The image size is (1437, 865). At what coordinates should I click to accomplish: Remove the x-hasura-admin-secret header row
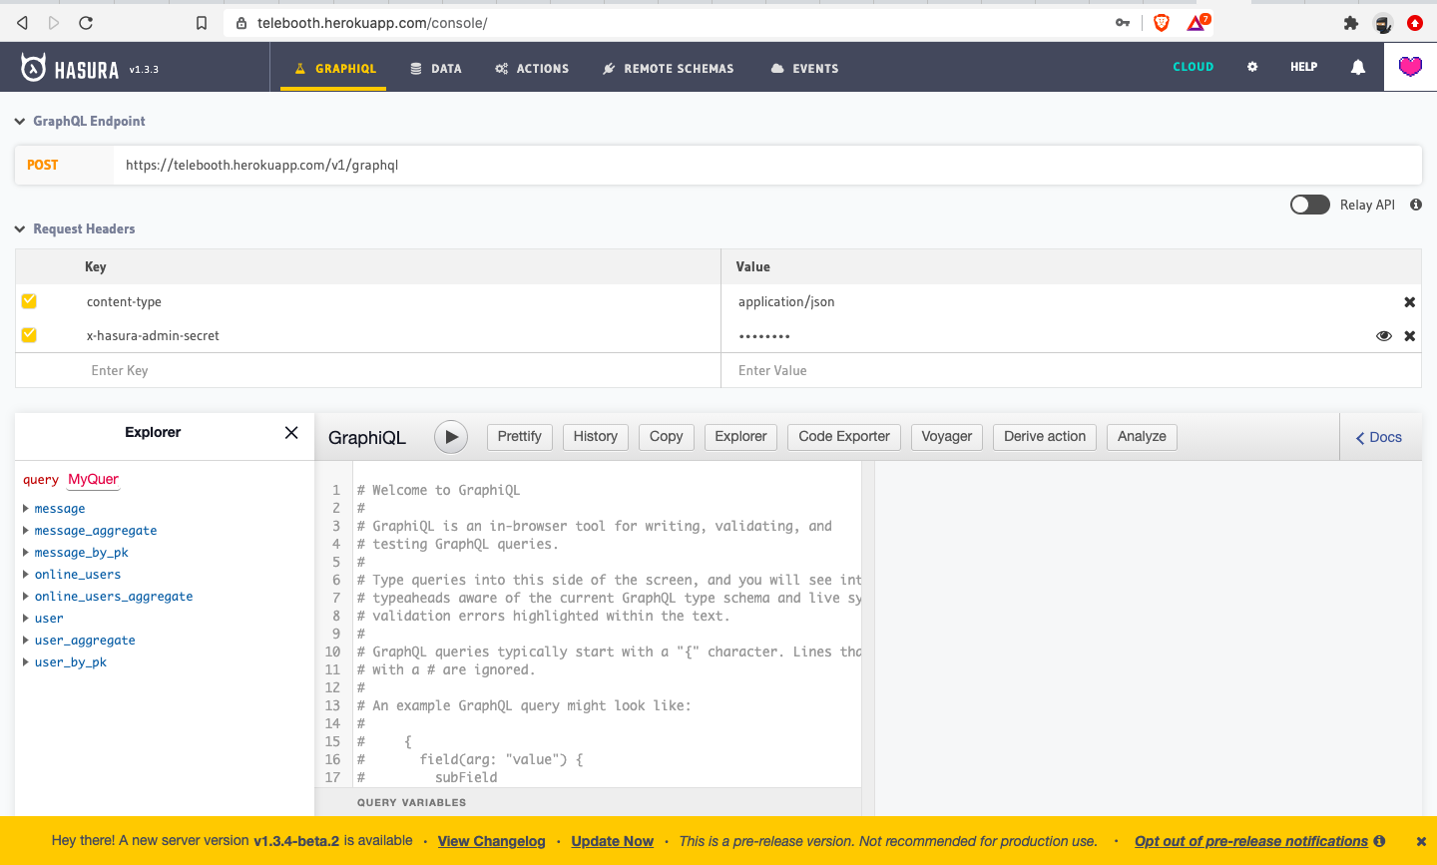[1410, 336]
